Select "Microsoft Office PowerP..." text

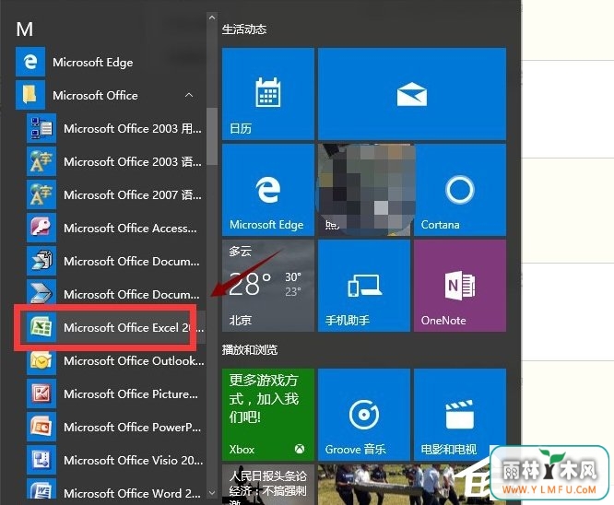(133, 427)
